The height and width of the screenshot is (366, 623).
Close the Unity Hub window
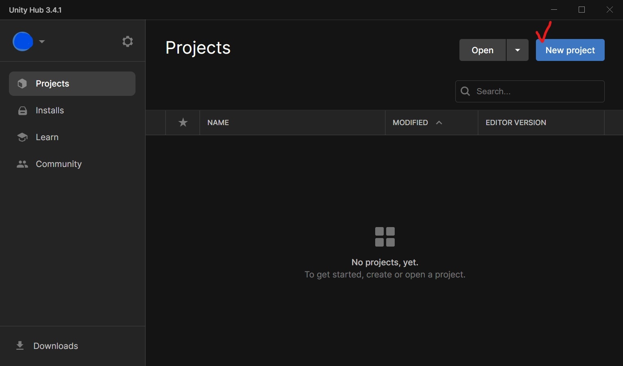(610, 10)
